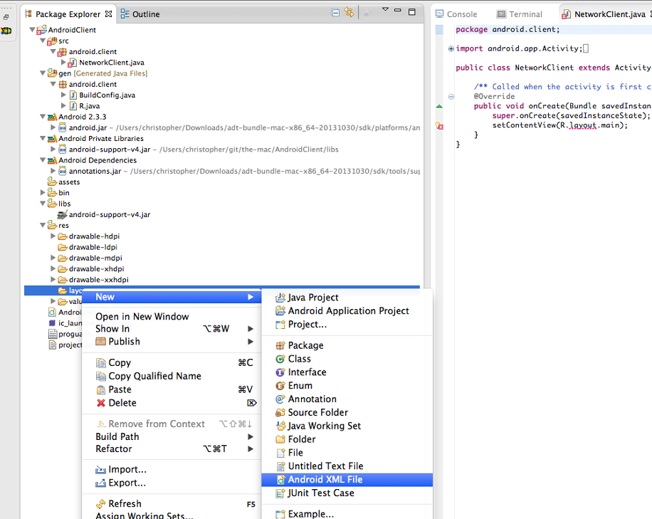Click the red Delete icon entry
Screen dimensions: 652x519
pos(172,402)
